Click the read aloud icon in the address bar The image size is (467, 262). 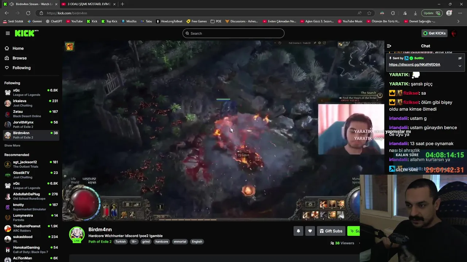[x=360, y=13]
